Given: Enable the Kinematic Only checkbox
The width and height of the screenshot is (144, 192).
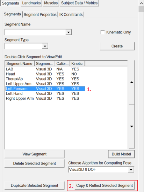Looking at the screenshot, I should pos(103,32).
